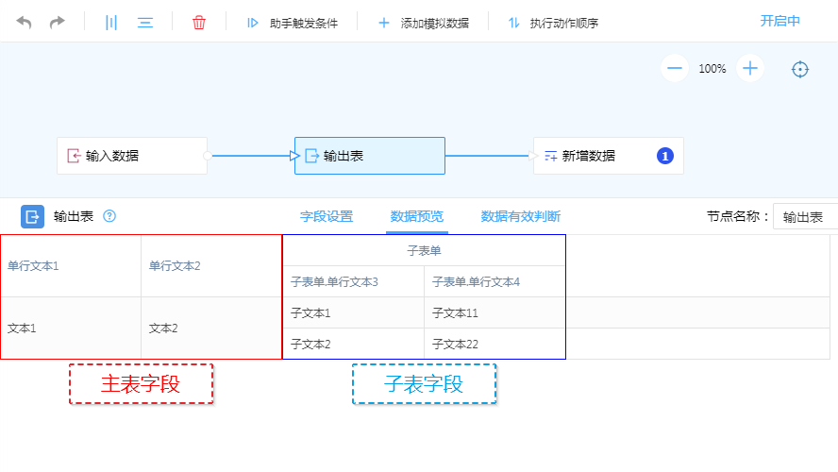Screen dimensions: 838x472
Task: Click the help icon beside 输出表
Action: 109,216
